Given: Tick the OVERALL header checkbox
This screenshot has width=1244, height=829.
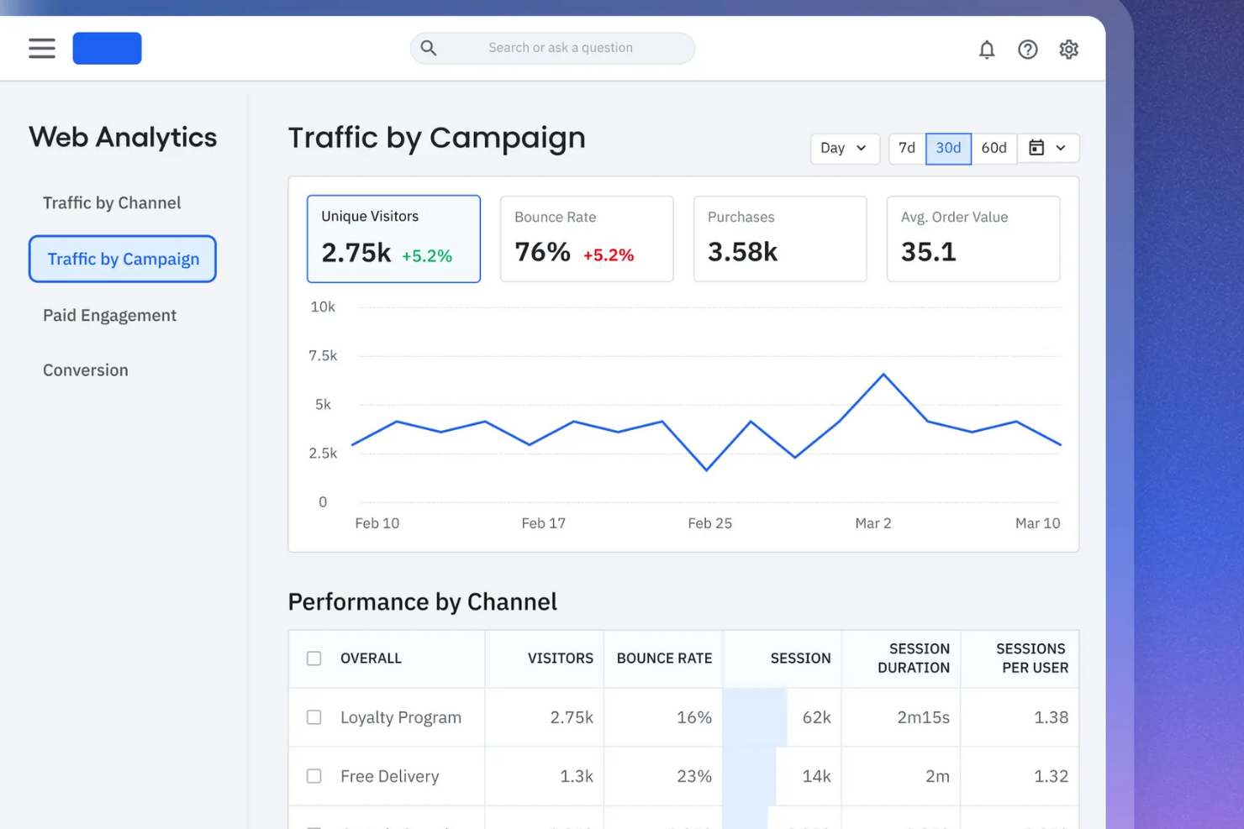Looking at the screenshot, I should (314, 658).
